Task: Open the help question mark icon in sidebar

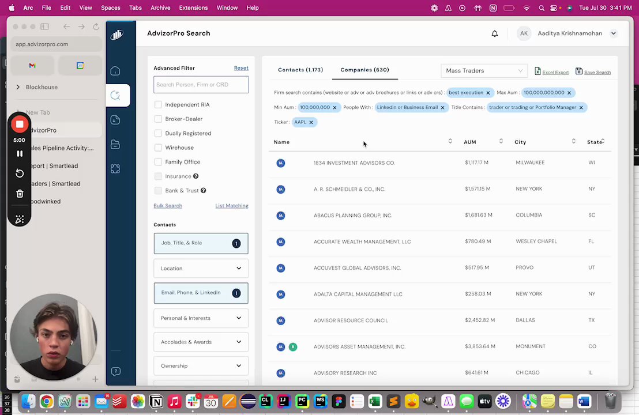Action: point(116,371)
